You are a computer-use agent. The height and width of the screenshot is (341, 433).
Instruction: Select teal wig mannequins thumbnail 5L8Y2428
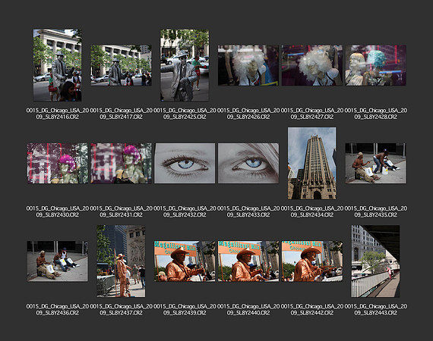375,65
